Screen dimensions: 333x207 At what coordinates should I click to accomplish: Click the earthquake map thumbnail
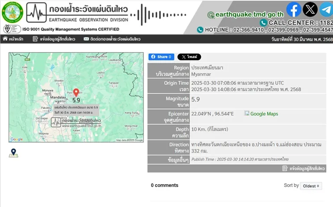[76, 97]
